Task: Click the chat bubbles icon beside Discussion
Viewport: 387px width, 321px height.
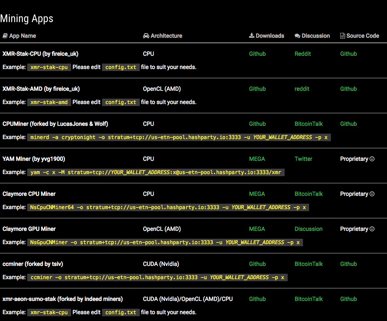Action: (298, 36)
